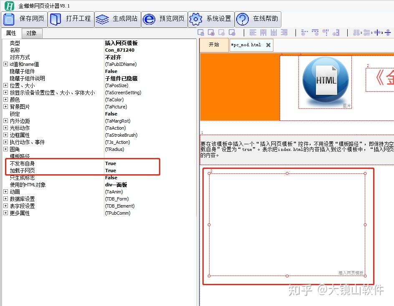
Task: Select the 插入网页模板 panel on canvas
Action: coord(287,225)
